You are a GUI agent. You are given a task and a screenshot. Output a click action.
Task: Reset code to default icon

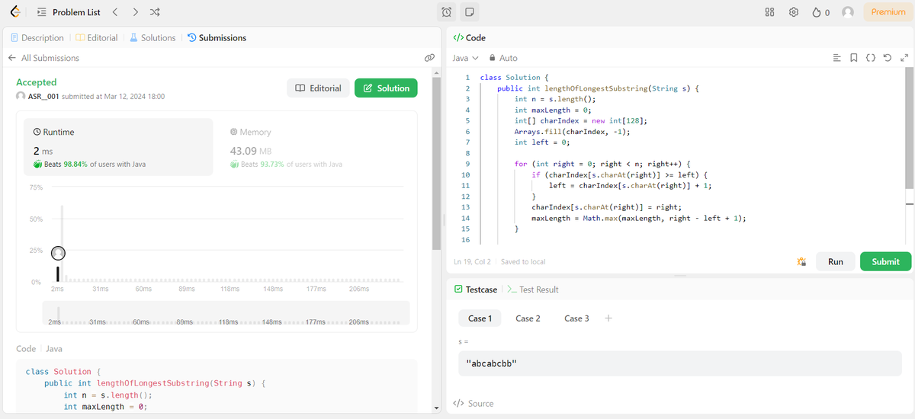pos(888,58)
